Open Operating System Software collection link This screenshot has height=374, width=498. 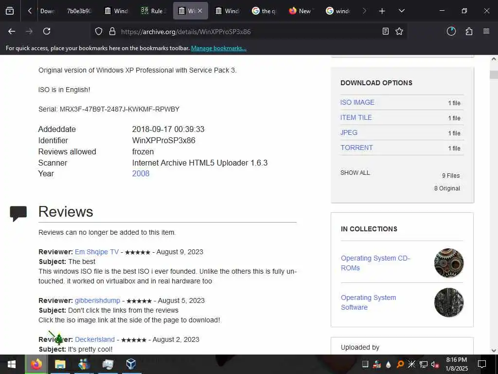(x=369, y=302)
